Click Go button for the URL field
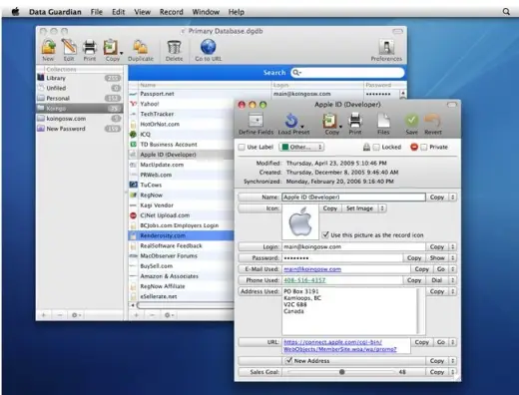This screenshot has width=519, height=395. (x=441, y=342)
